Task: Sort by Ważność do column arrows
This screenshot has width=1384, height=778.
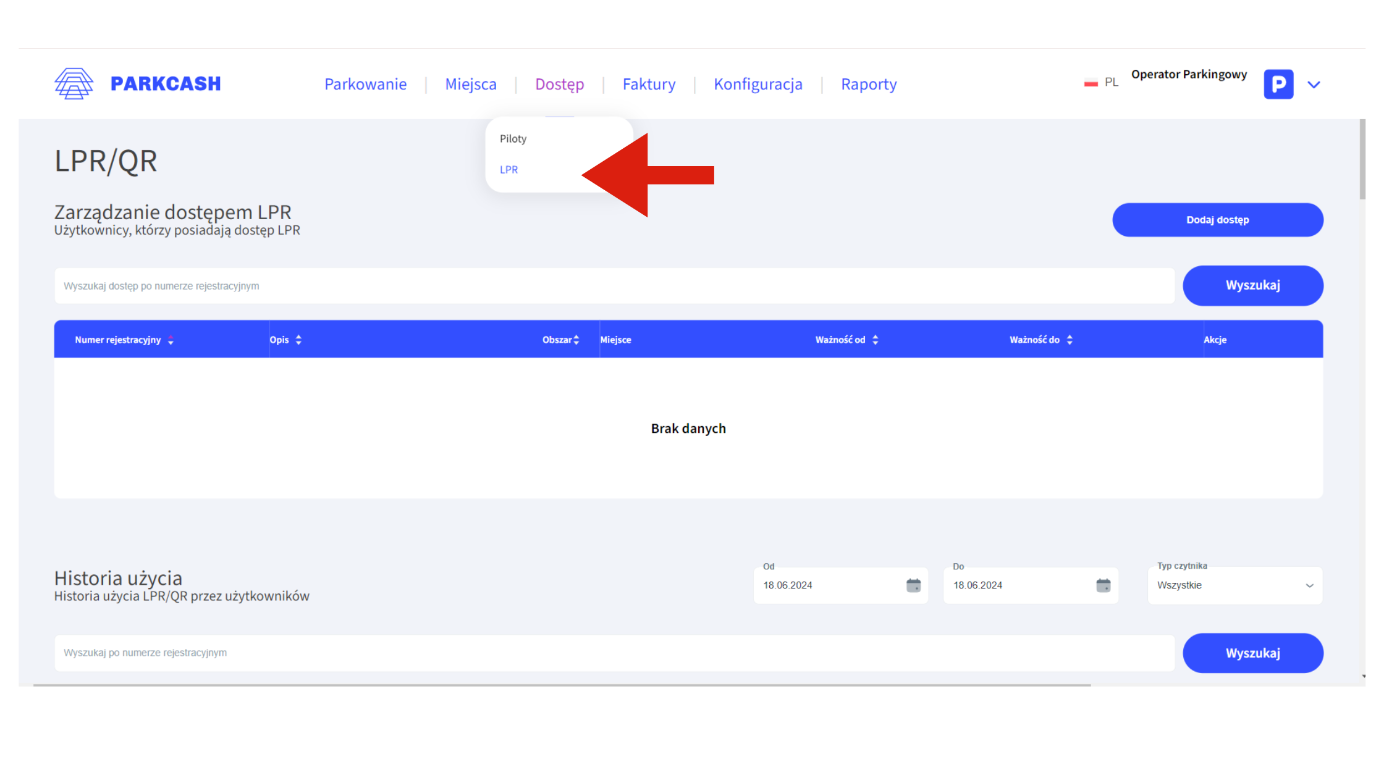Action: click(x=1070, y=340)
